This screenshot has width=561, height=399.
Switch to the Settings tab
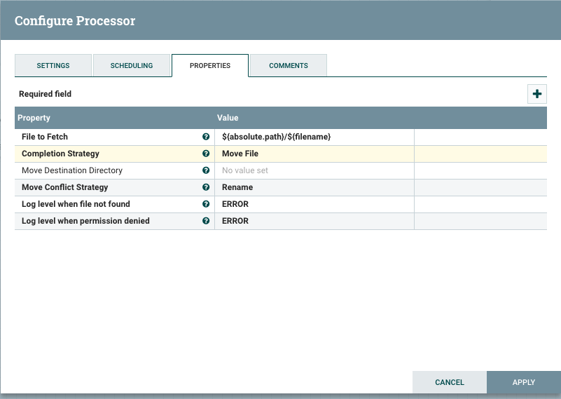pyautogui.click(x=53, y=65)
